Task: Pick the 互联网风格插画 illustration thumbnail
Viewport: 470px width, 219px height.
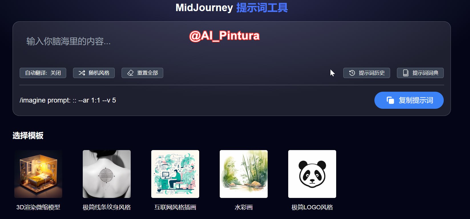Action: [175, 174]
